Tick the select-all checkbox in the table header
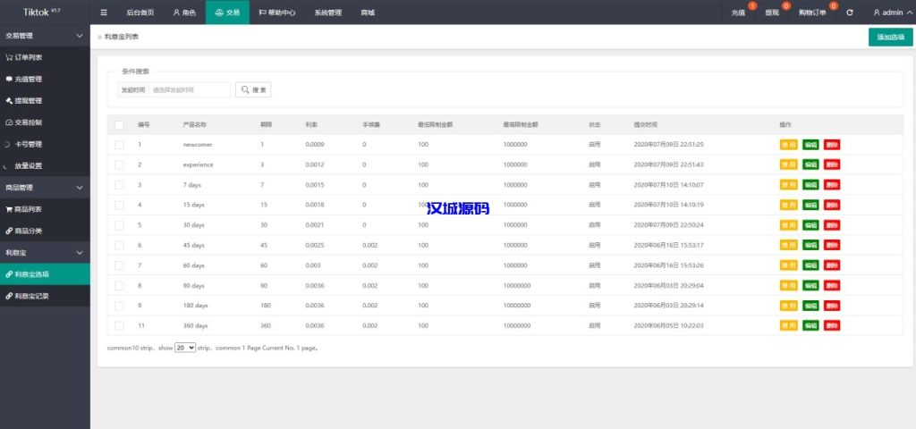The height and width of the screenshot is (429, 916). pyautogui.click(x=119, y=125)
